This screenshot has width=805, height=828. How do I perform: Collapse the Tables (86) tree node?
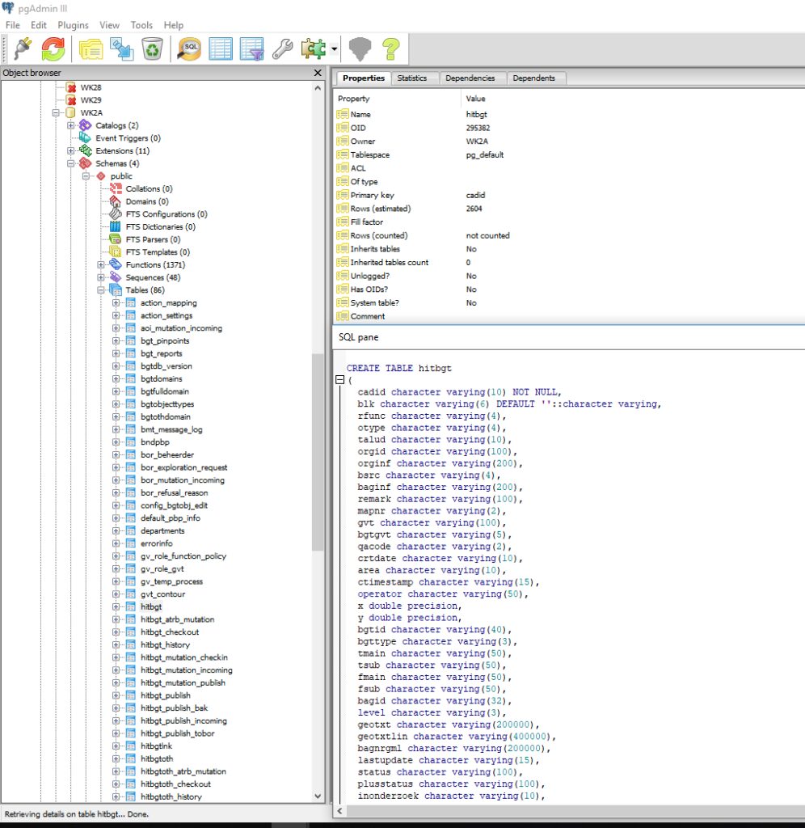(101, 290)
